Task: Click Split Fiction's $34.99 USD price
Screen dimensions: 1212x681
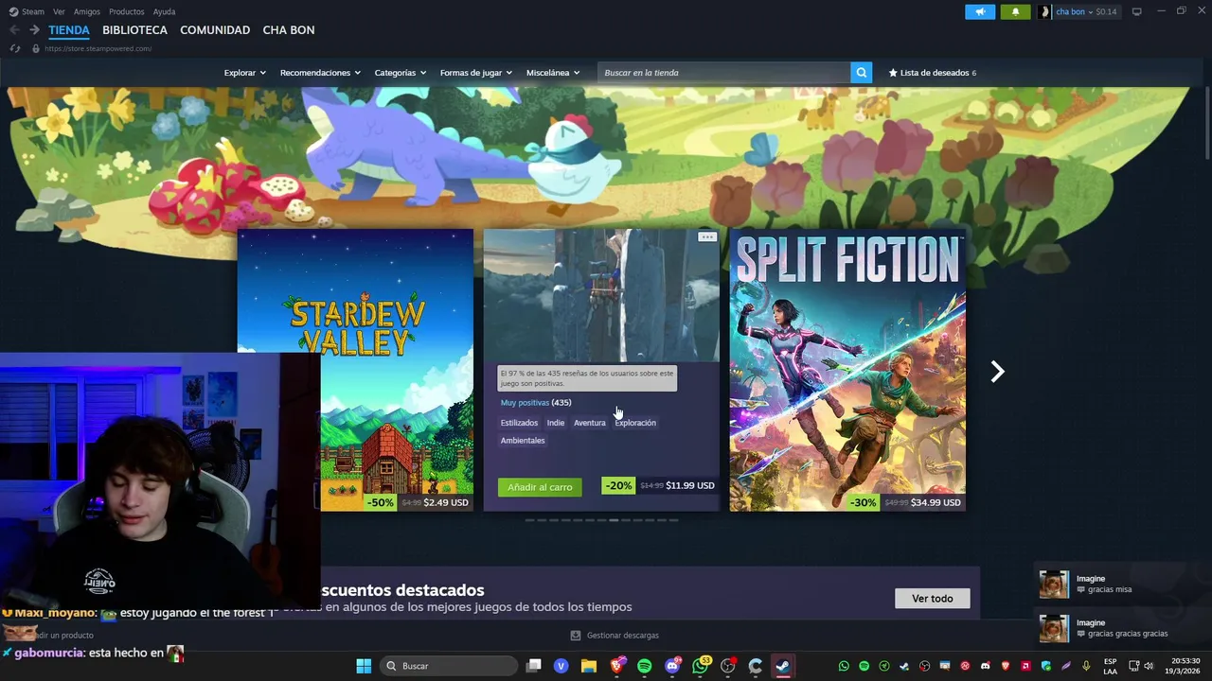Action: click(936, 502)
